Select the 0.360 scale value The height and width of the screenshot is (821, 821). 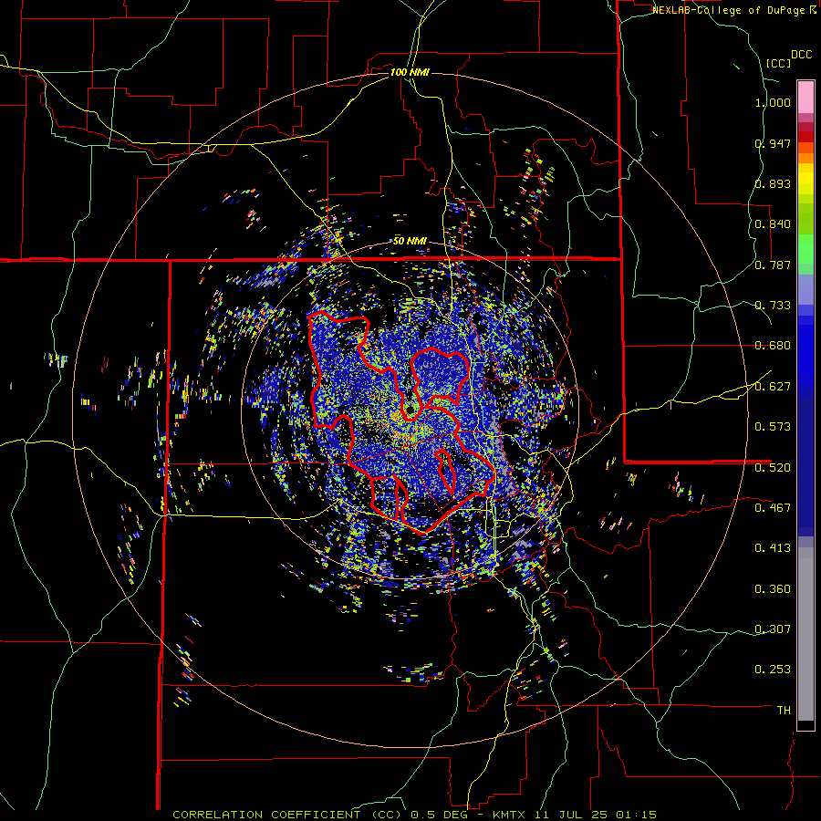[773, 589]
